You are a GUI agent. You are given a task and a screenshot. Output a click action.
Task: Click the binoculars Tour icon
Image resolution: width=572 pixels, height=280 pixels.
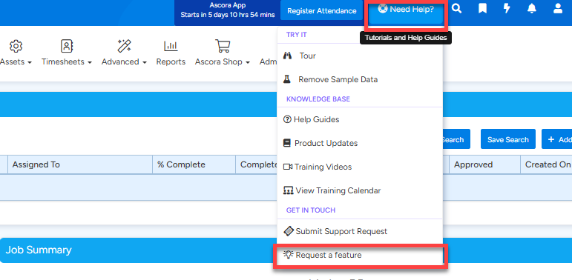tap(287, 56)
